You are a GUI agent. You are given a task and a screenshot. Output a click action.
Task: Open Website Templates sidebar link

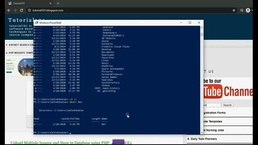[x=213, y=122]
